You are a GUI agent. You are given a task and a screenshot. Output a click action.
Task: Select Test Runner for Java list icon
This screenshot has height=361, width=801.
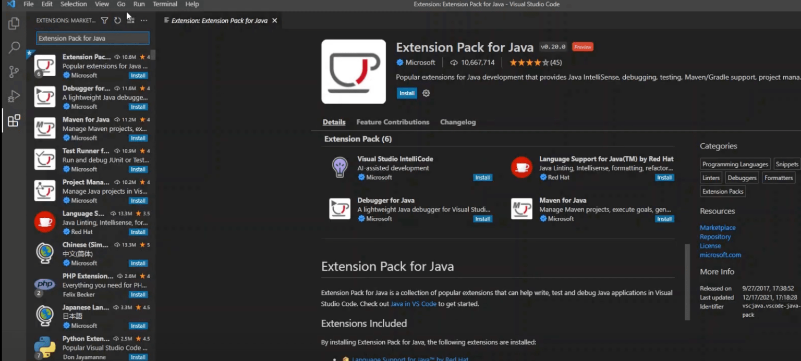pos(45,159)
